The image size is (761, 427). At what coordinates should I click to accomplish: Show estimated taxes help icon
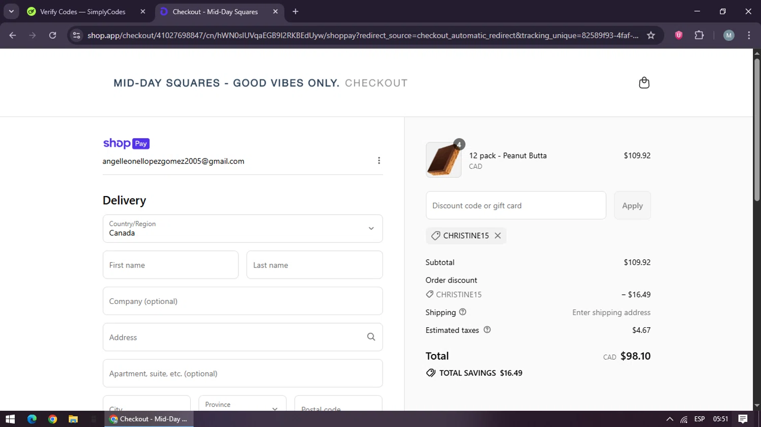pyautogui.click(x=487, y=330)
